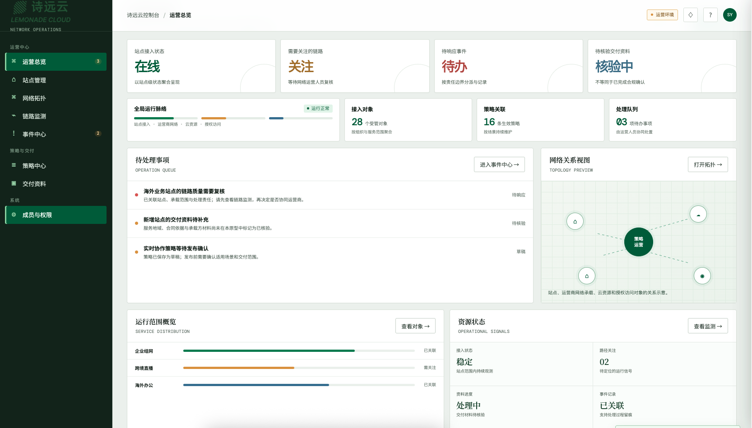Click the 企业组网 progress bar

click(299, 351)
